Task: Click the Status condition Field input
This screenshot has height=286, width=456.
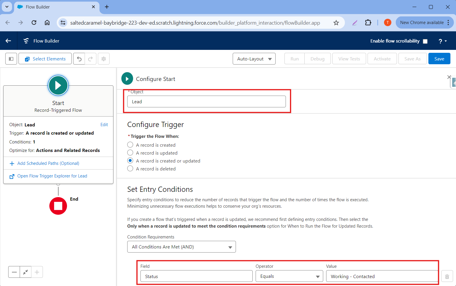Action: (197, 276)
